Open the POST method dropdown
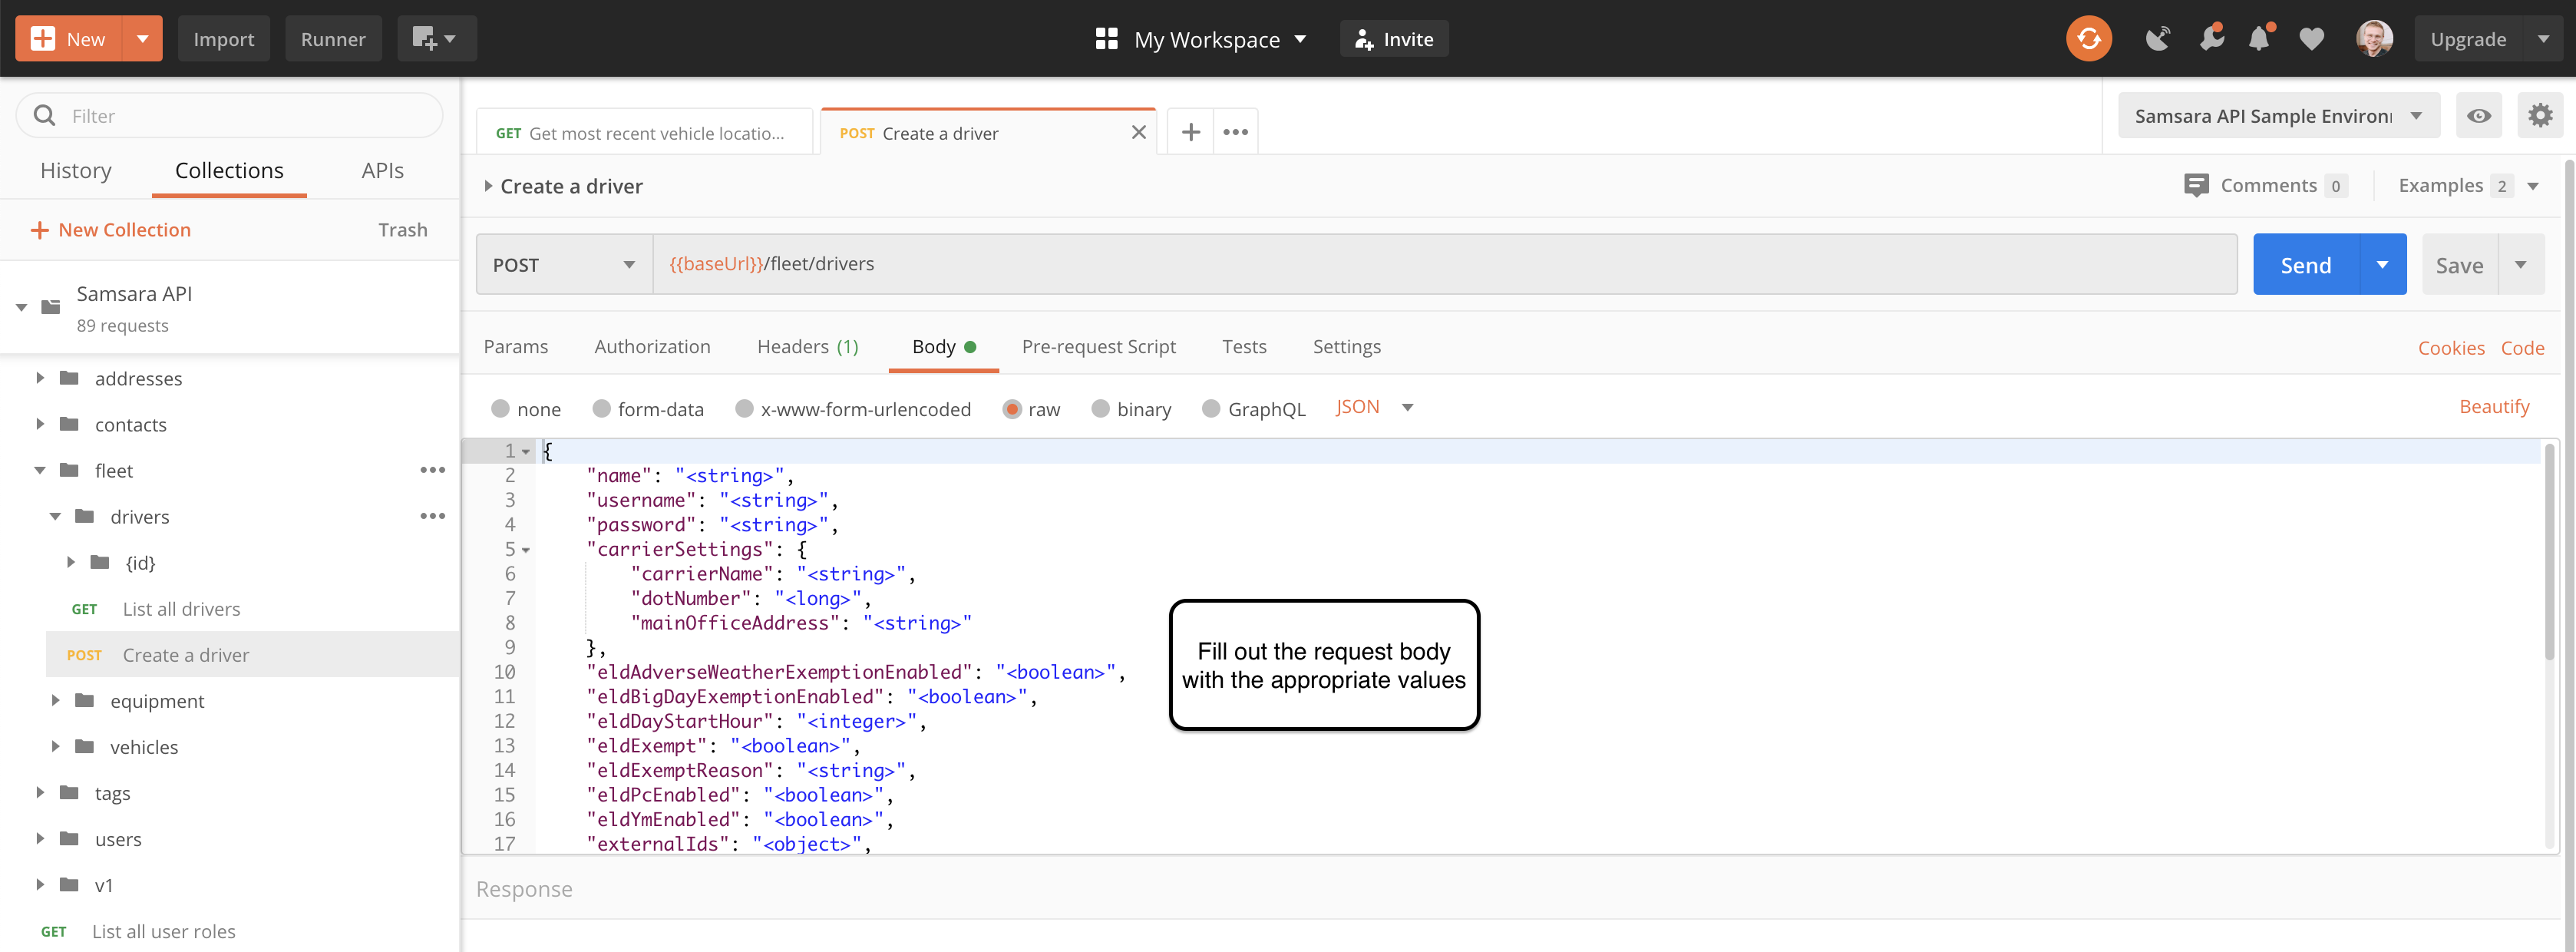The height and width of the screenshot is (952, 2576). click(x=564, y=265)
